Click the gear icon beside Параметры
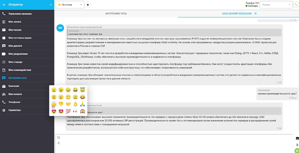Screen dimensions: 299x153 tap(4, 110)
